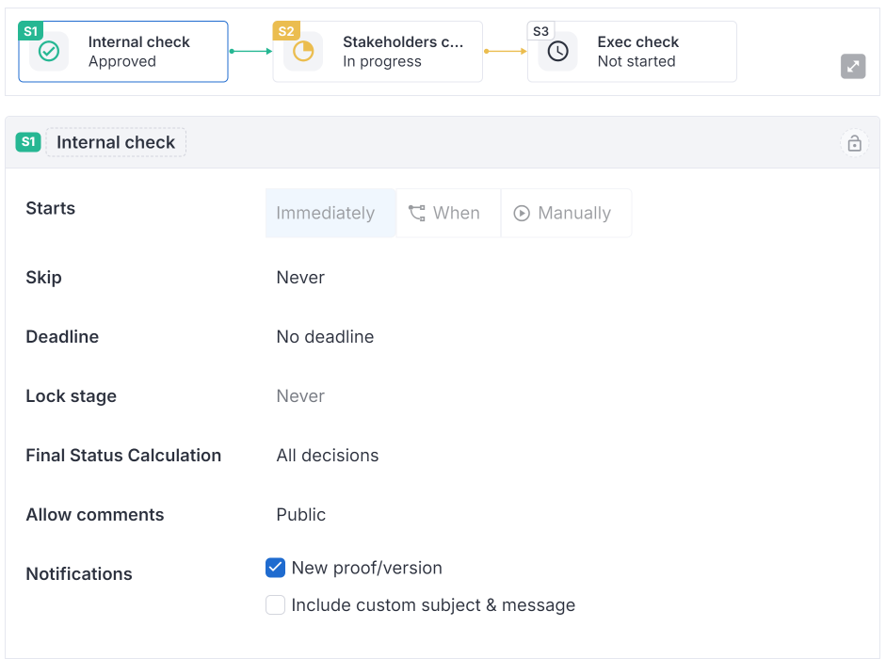Viewport: 886px width, 659px height.
Task: Choose the When start option
Action: point(446,214)
